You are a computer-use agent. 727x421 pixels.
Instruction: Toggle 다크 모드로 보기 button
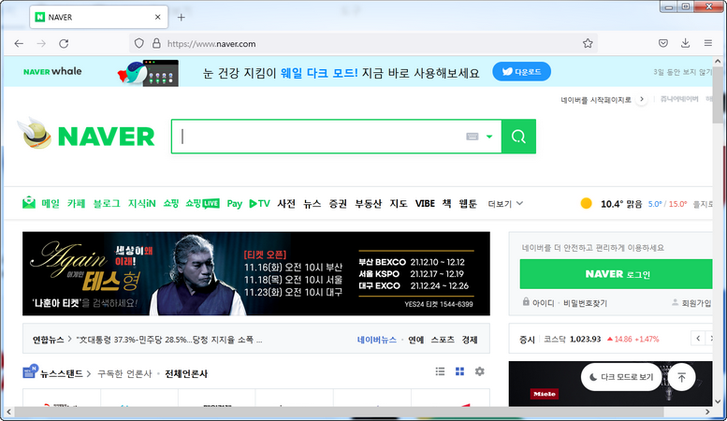621,377
